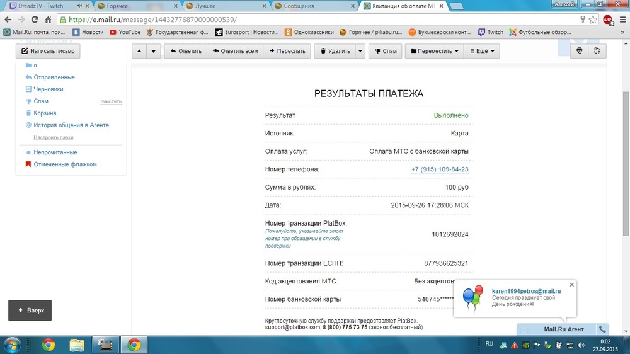Select transaction number 1012692024 text
Image resolution: width=630 pixels, height=354 pixels.
click(450, 234)
